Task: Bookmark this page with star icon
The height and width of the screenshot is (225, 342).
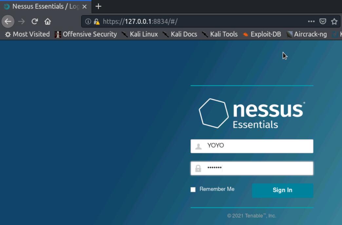Action: (334, 21)
